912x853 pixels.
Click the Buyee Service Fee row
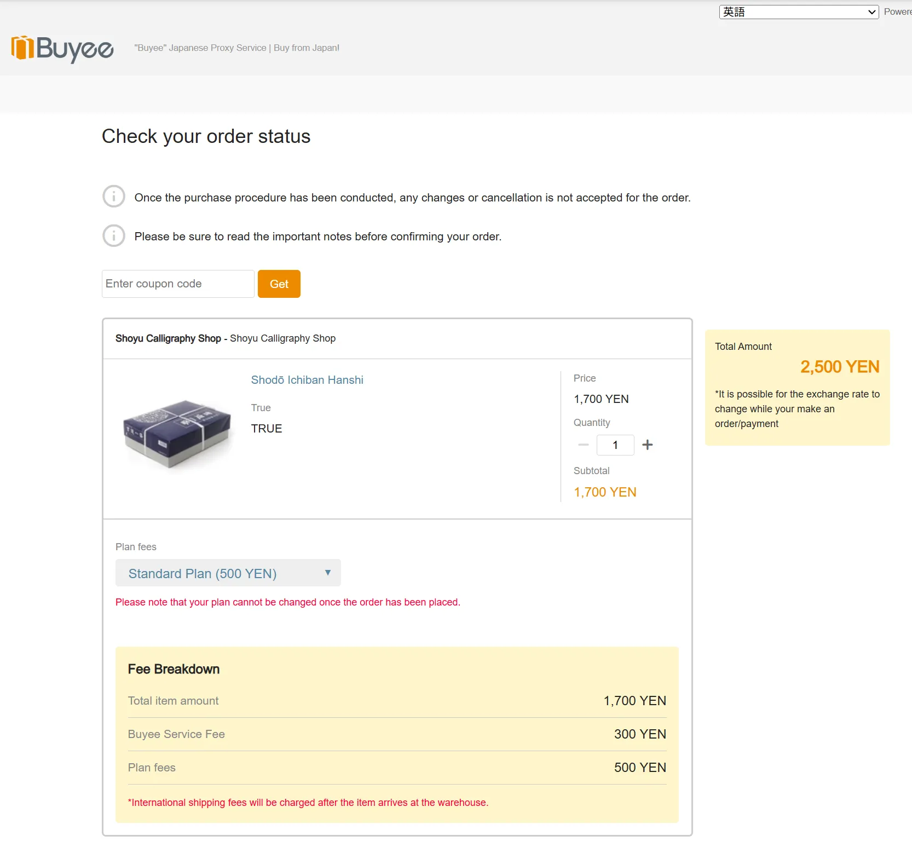396,734
